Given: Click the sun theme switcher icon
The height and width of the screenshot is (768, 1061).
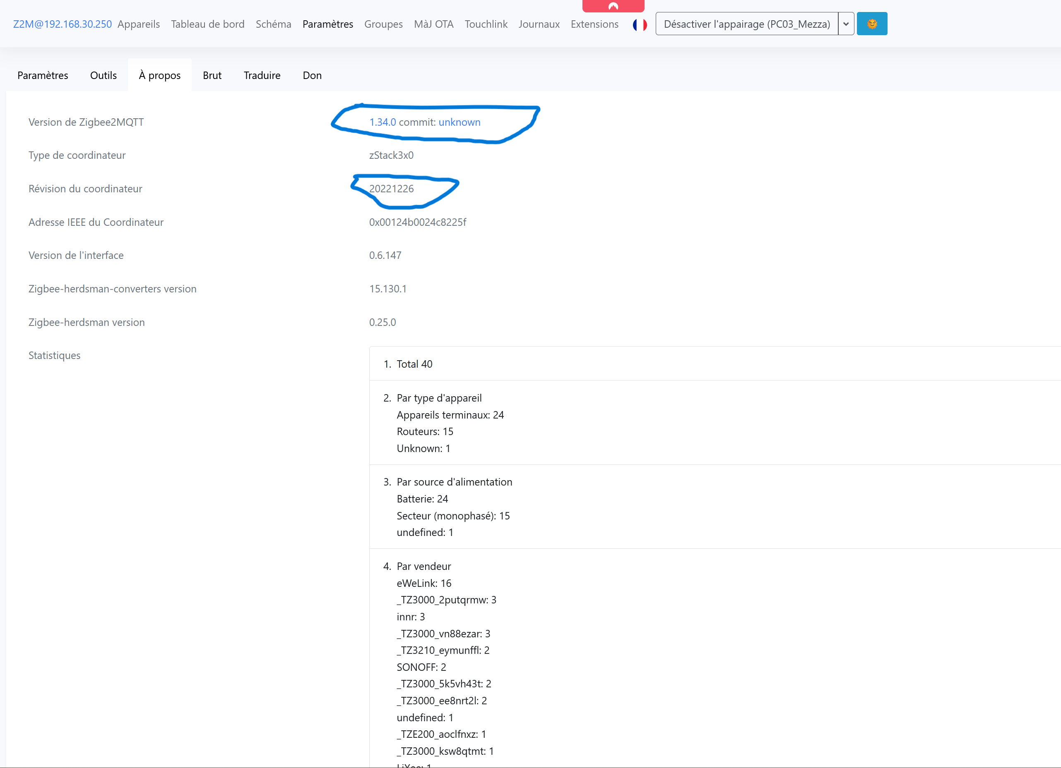Looking at the screenshot, I should pos(871,24).
